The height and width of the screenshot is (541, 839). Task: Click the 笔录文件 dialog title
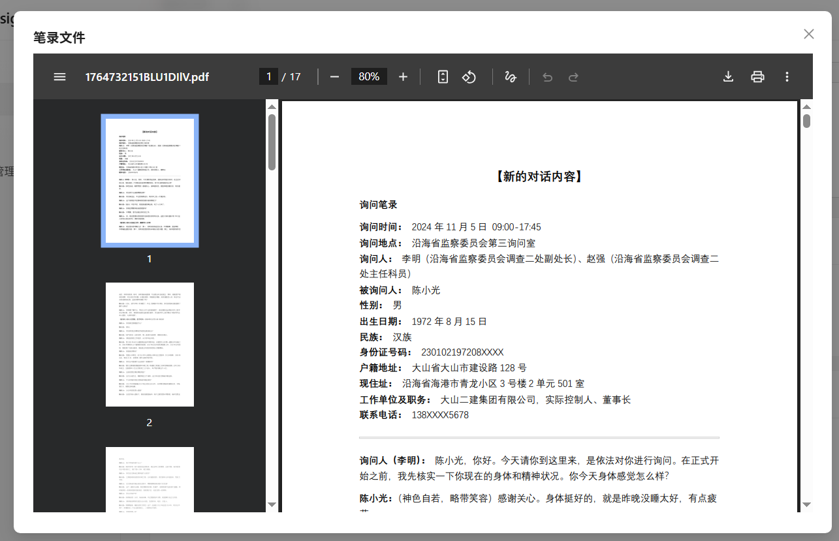(59, 38)
